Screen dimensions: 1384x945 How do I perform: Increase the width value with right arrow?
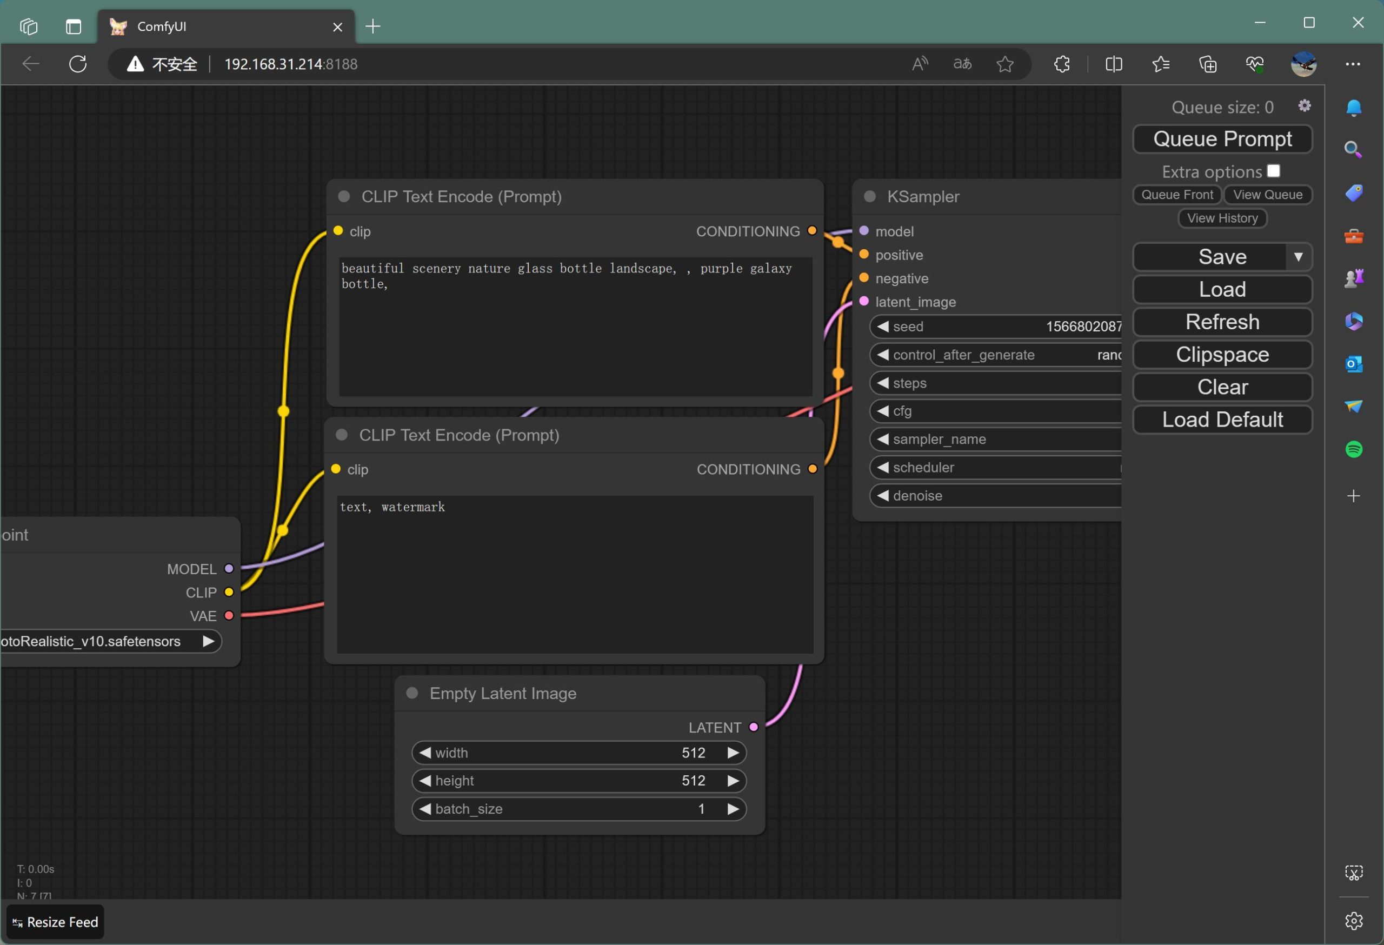click(x=733, y=753)
